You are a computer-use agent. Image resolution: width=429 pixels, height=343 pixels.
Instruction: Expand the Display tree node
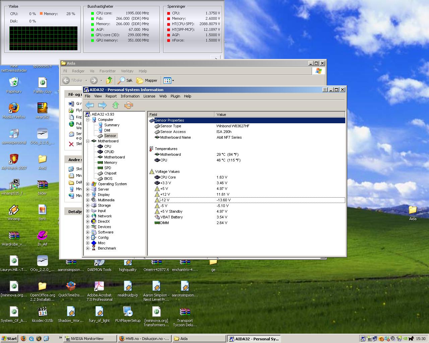tap(88, 195)
